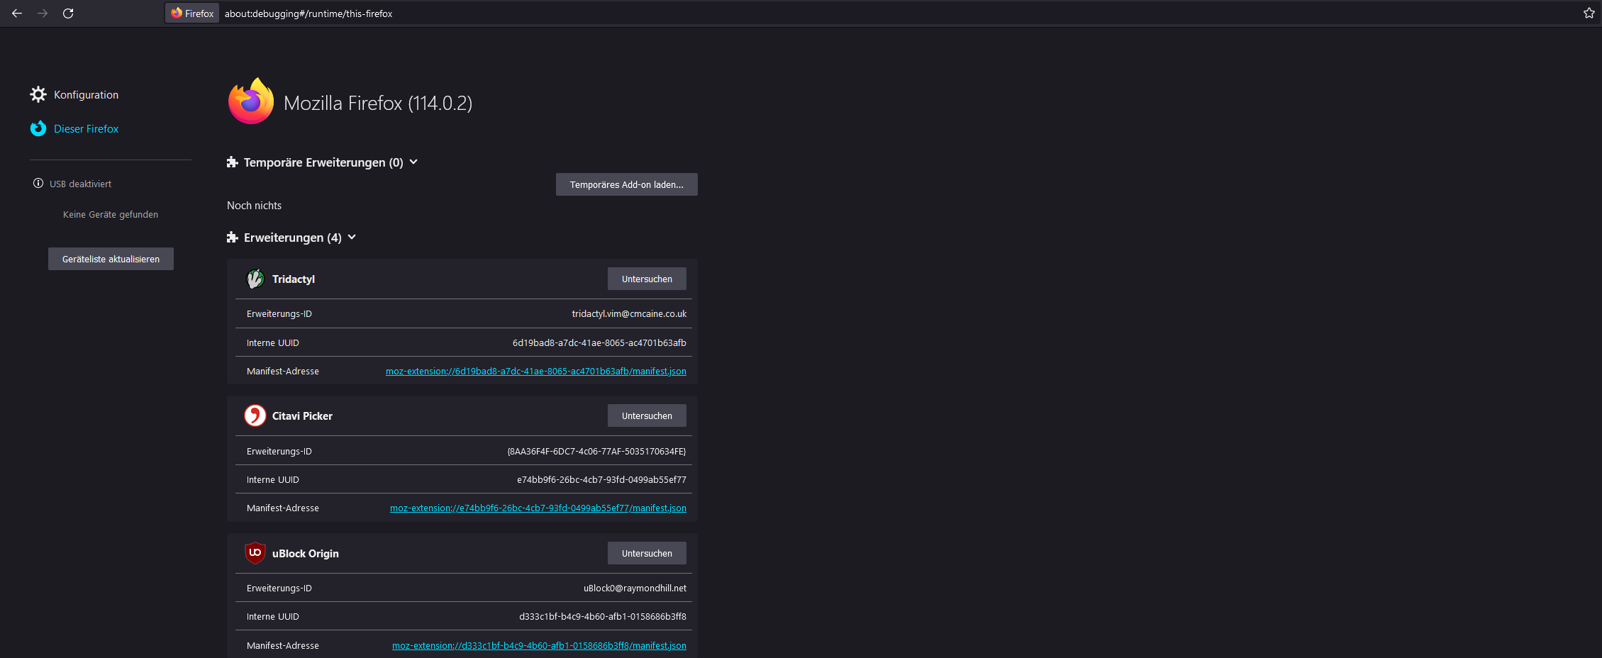Click the Tridactyl extension name

(x=294, y=279)
